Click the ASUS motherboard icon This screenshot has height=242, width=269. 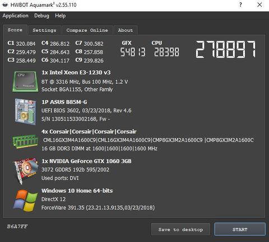[x=25, y=111]
